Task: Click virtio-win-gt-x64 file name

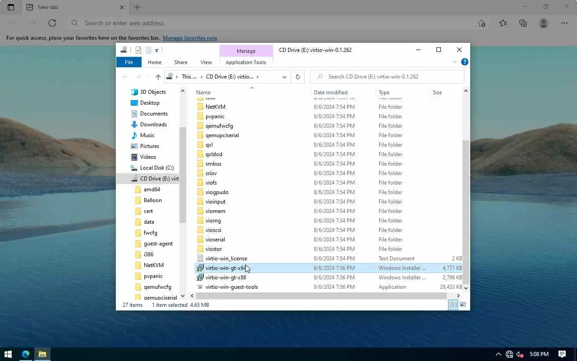Action: [x=226, y=268]
